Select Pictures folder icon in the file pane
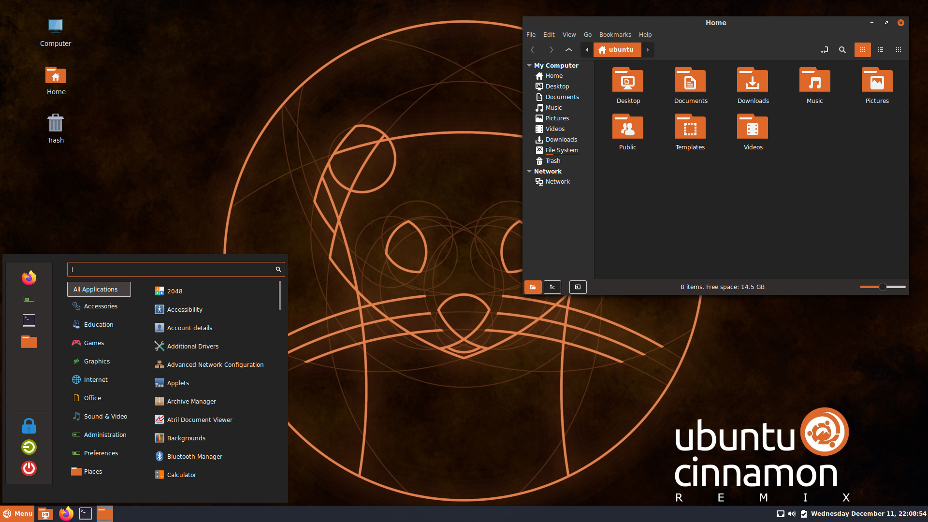This screenshot has width=928, height=522. pos(877,80)
